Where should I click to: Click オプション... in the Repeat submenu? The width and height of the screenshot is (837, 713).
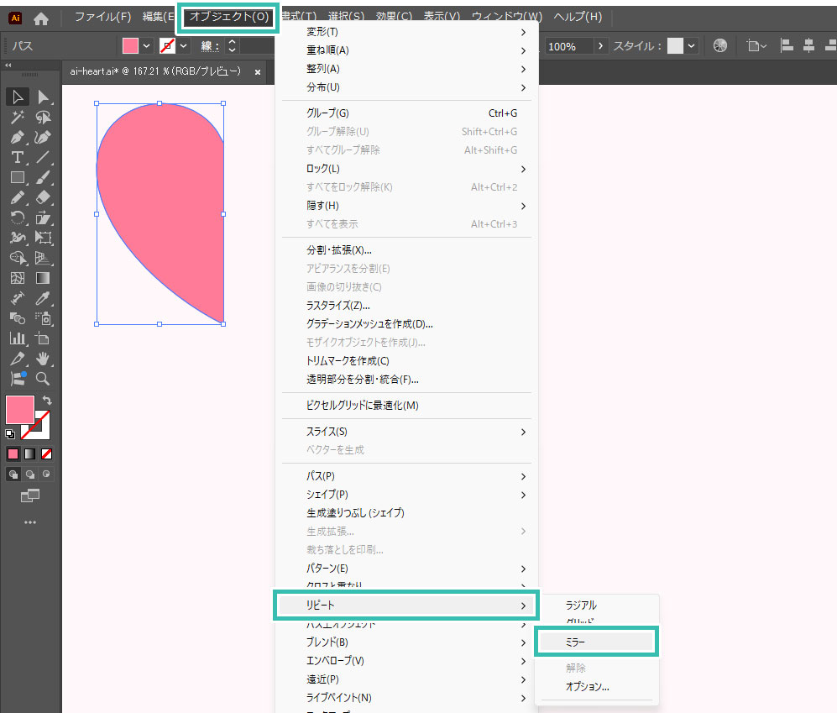pyautogui.click(x=588, y=687)
